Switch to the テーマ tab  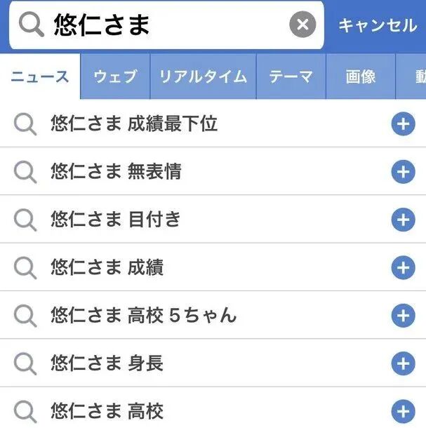291,76
